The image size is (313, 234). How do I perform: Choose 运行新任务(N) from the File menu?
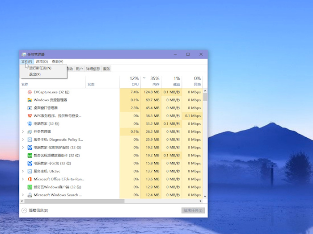(x=40, y=68)
